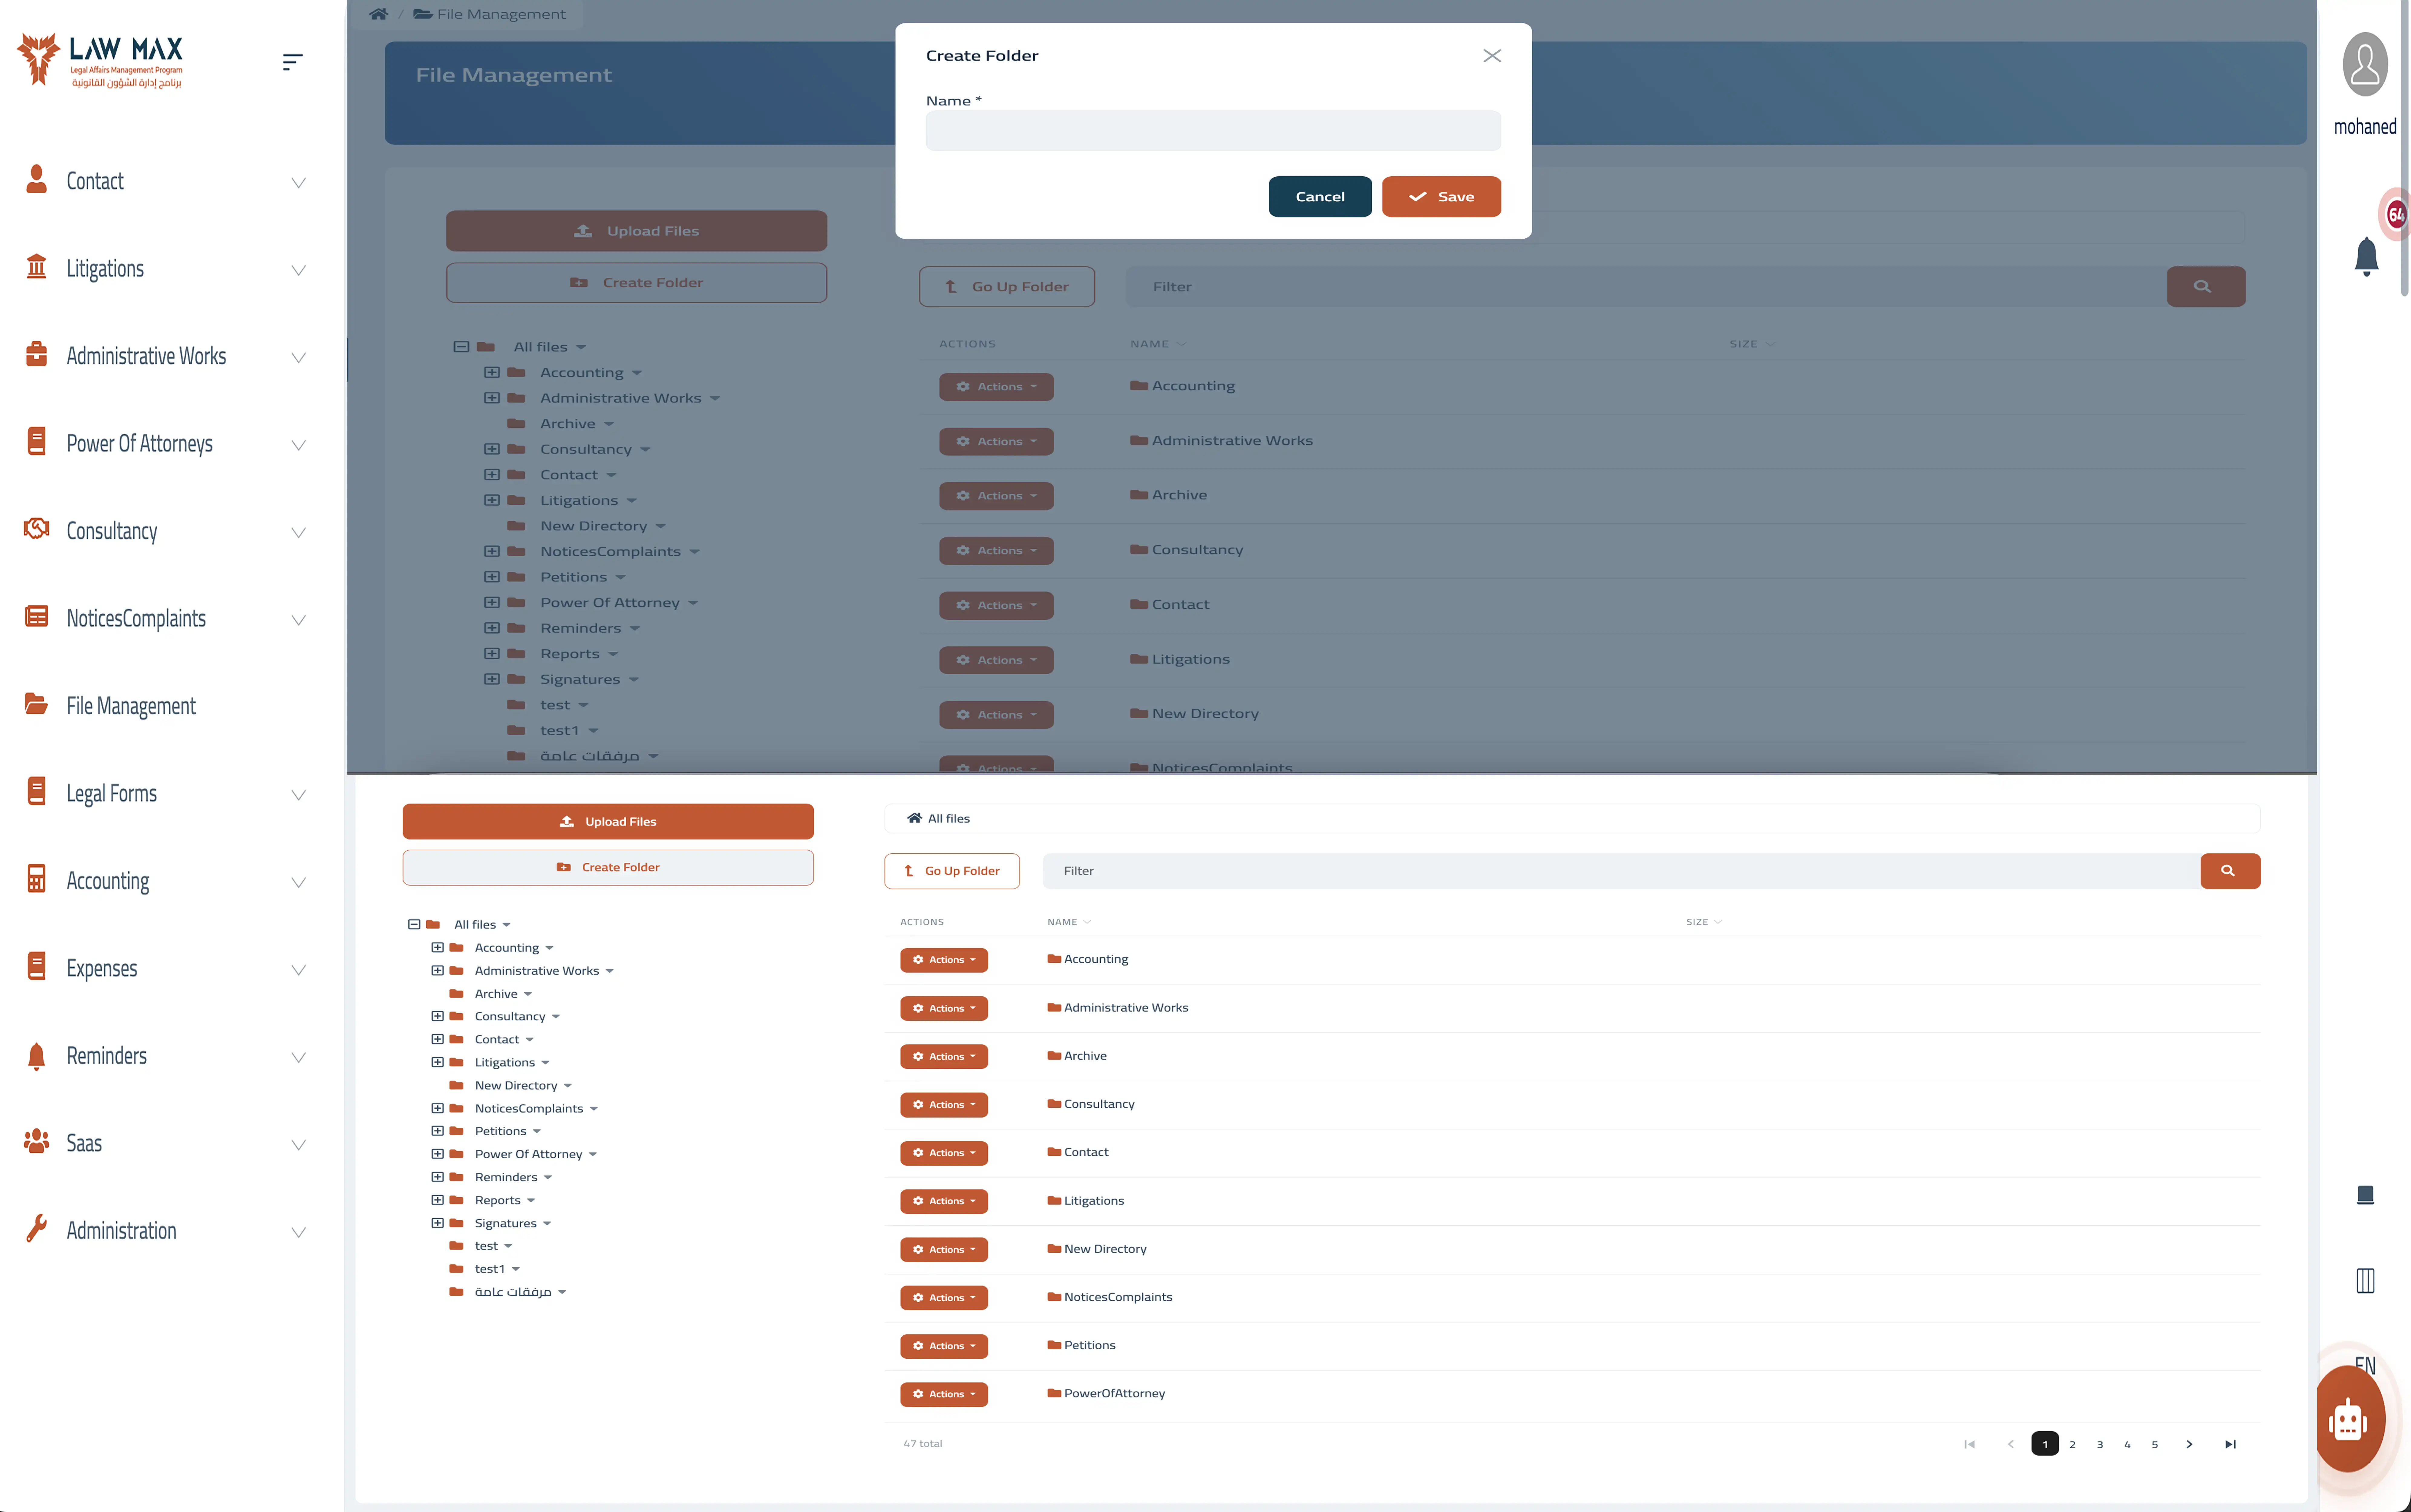The height and width of the screenshot is (1512, 2411).
Task: Open Actions dropdown for Accounting row
Action: 944,960
